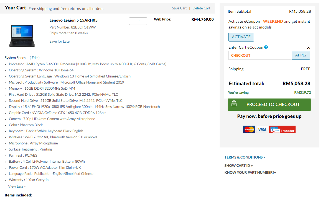Viewport: 328px width, 197px height.
Task: Click the MasterCard payment icon
Action: click(249, 129)
